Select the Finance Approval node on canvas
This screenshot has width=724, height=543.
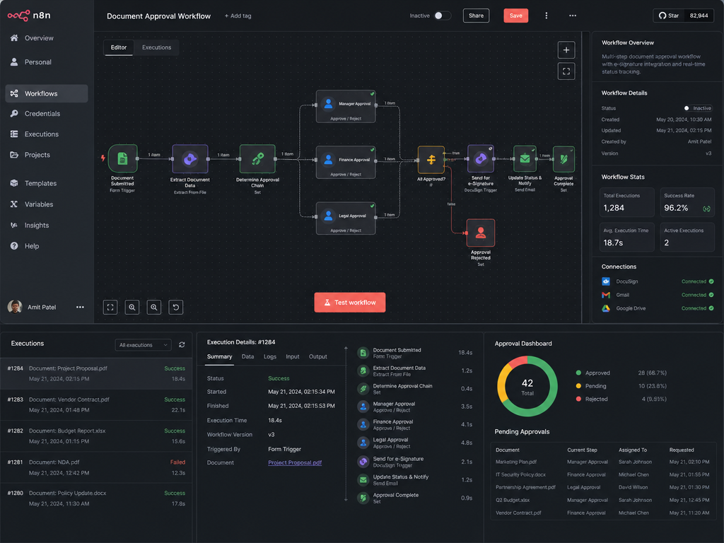click(x=346, y=162)
